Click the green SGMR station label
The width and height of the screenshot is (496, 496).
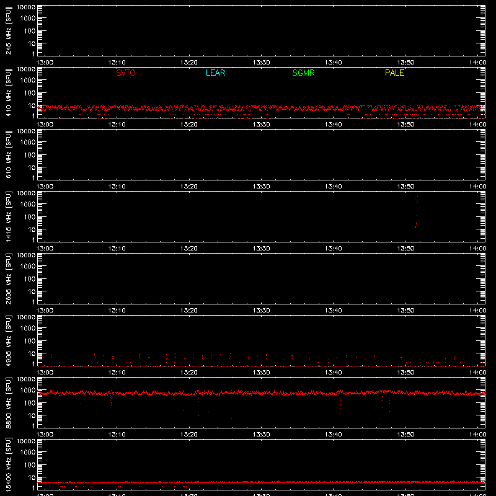303,73
